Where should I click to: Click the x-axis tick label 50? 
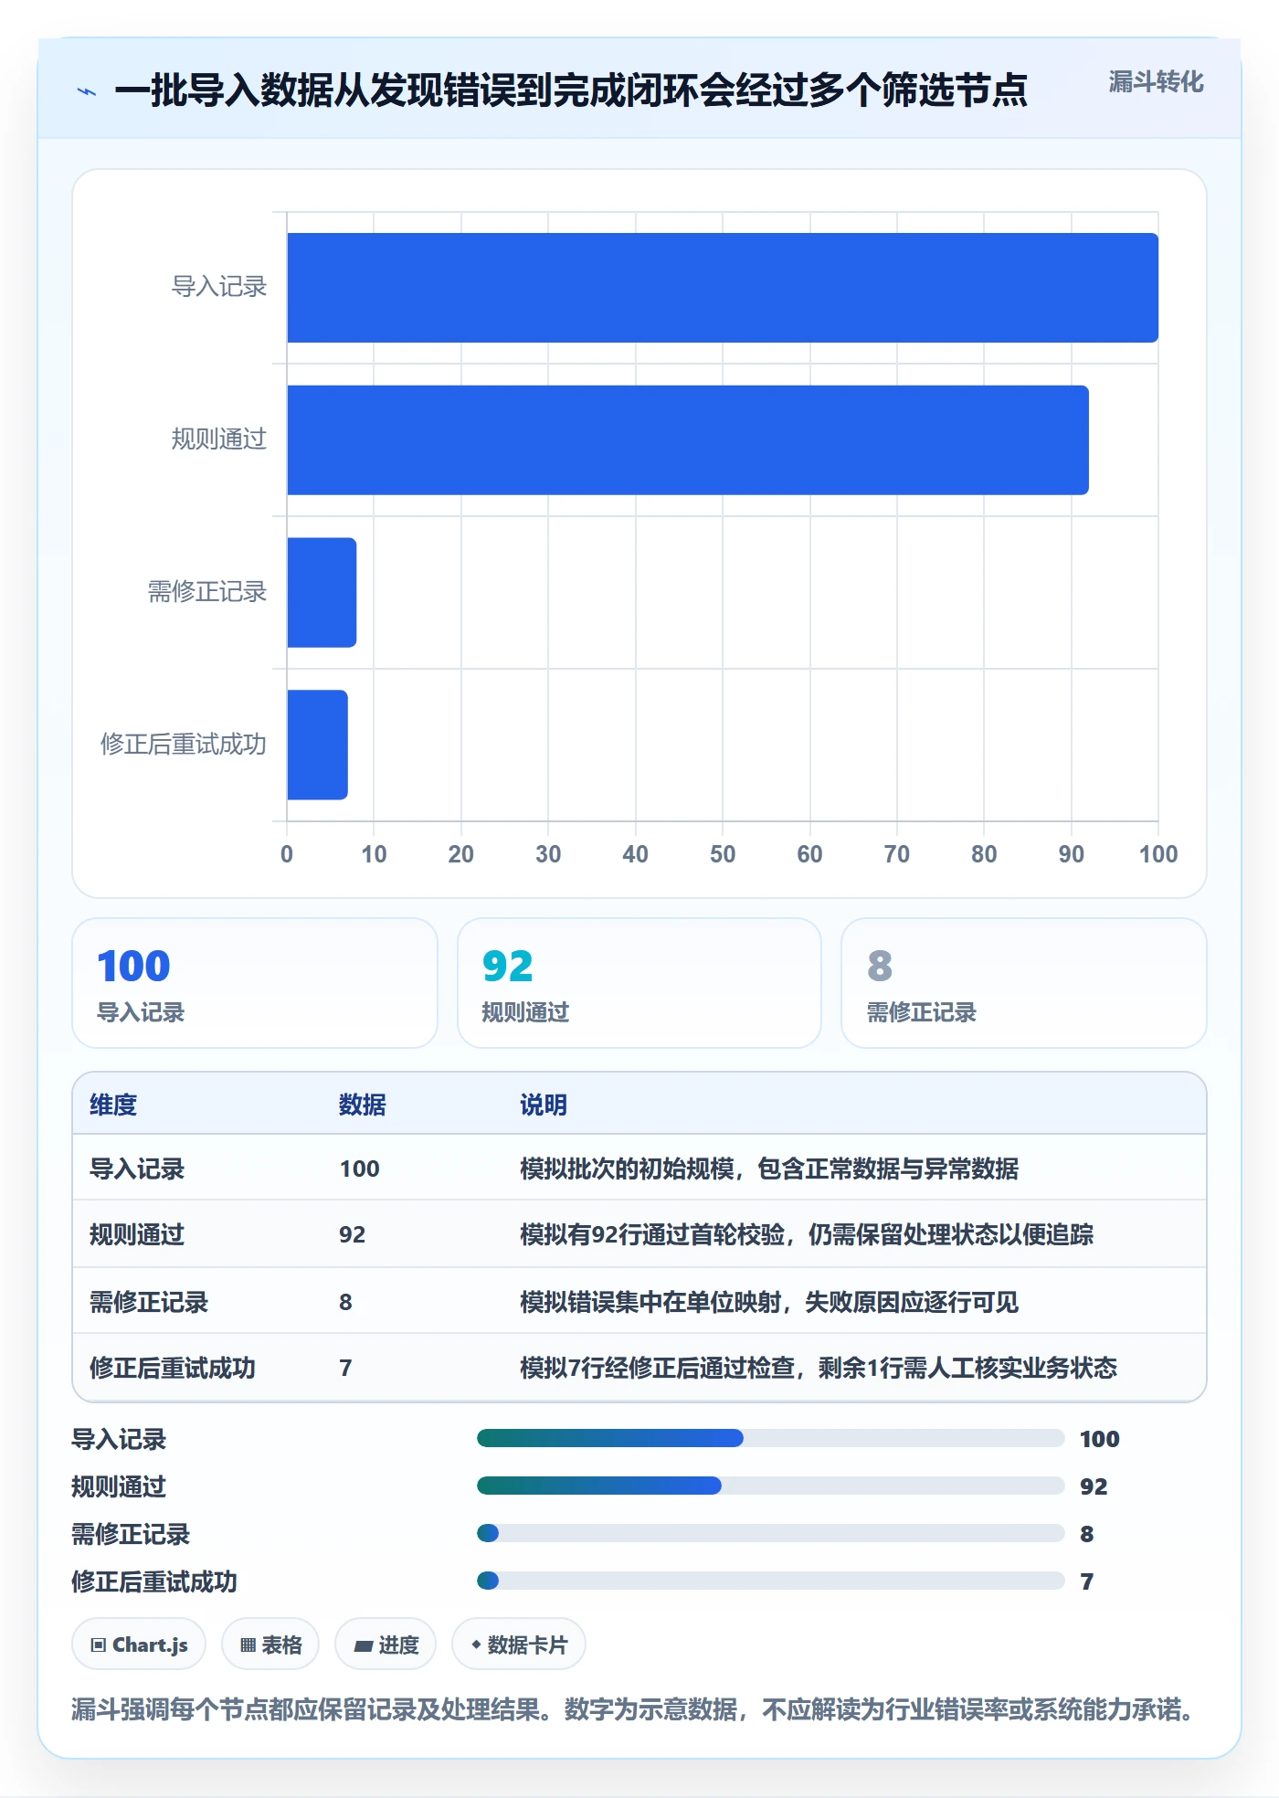[723, 854]
